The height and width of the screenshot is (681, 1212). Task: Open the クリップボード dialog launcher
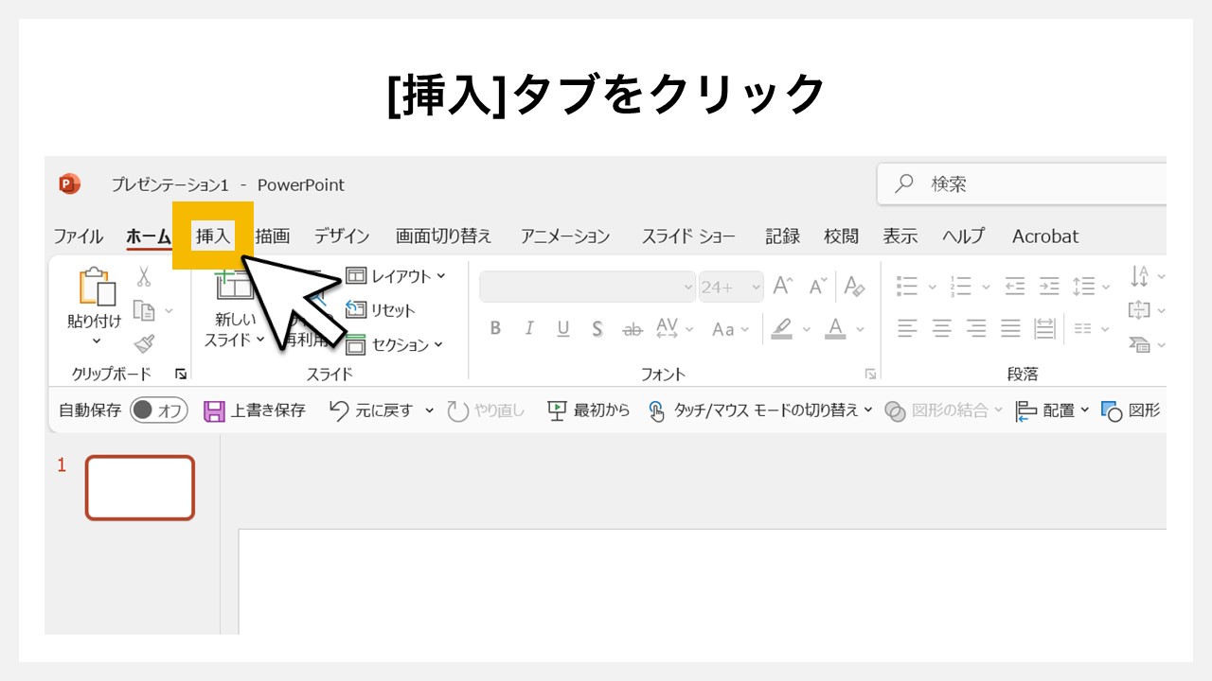click(181, 374)
